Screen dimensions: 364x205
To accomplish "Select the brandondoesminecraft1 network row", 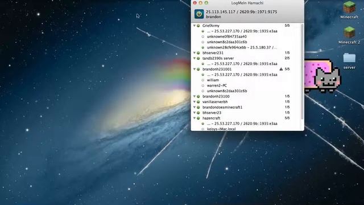I will (246, 108).
